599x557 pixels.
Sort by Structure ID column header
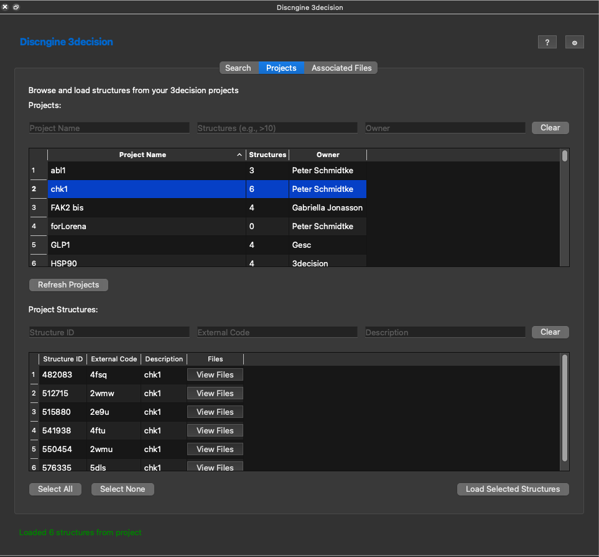click(63, 359)
